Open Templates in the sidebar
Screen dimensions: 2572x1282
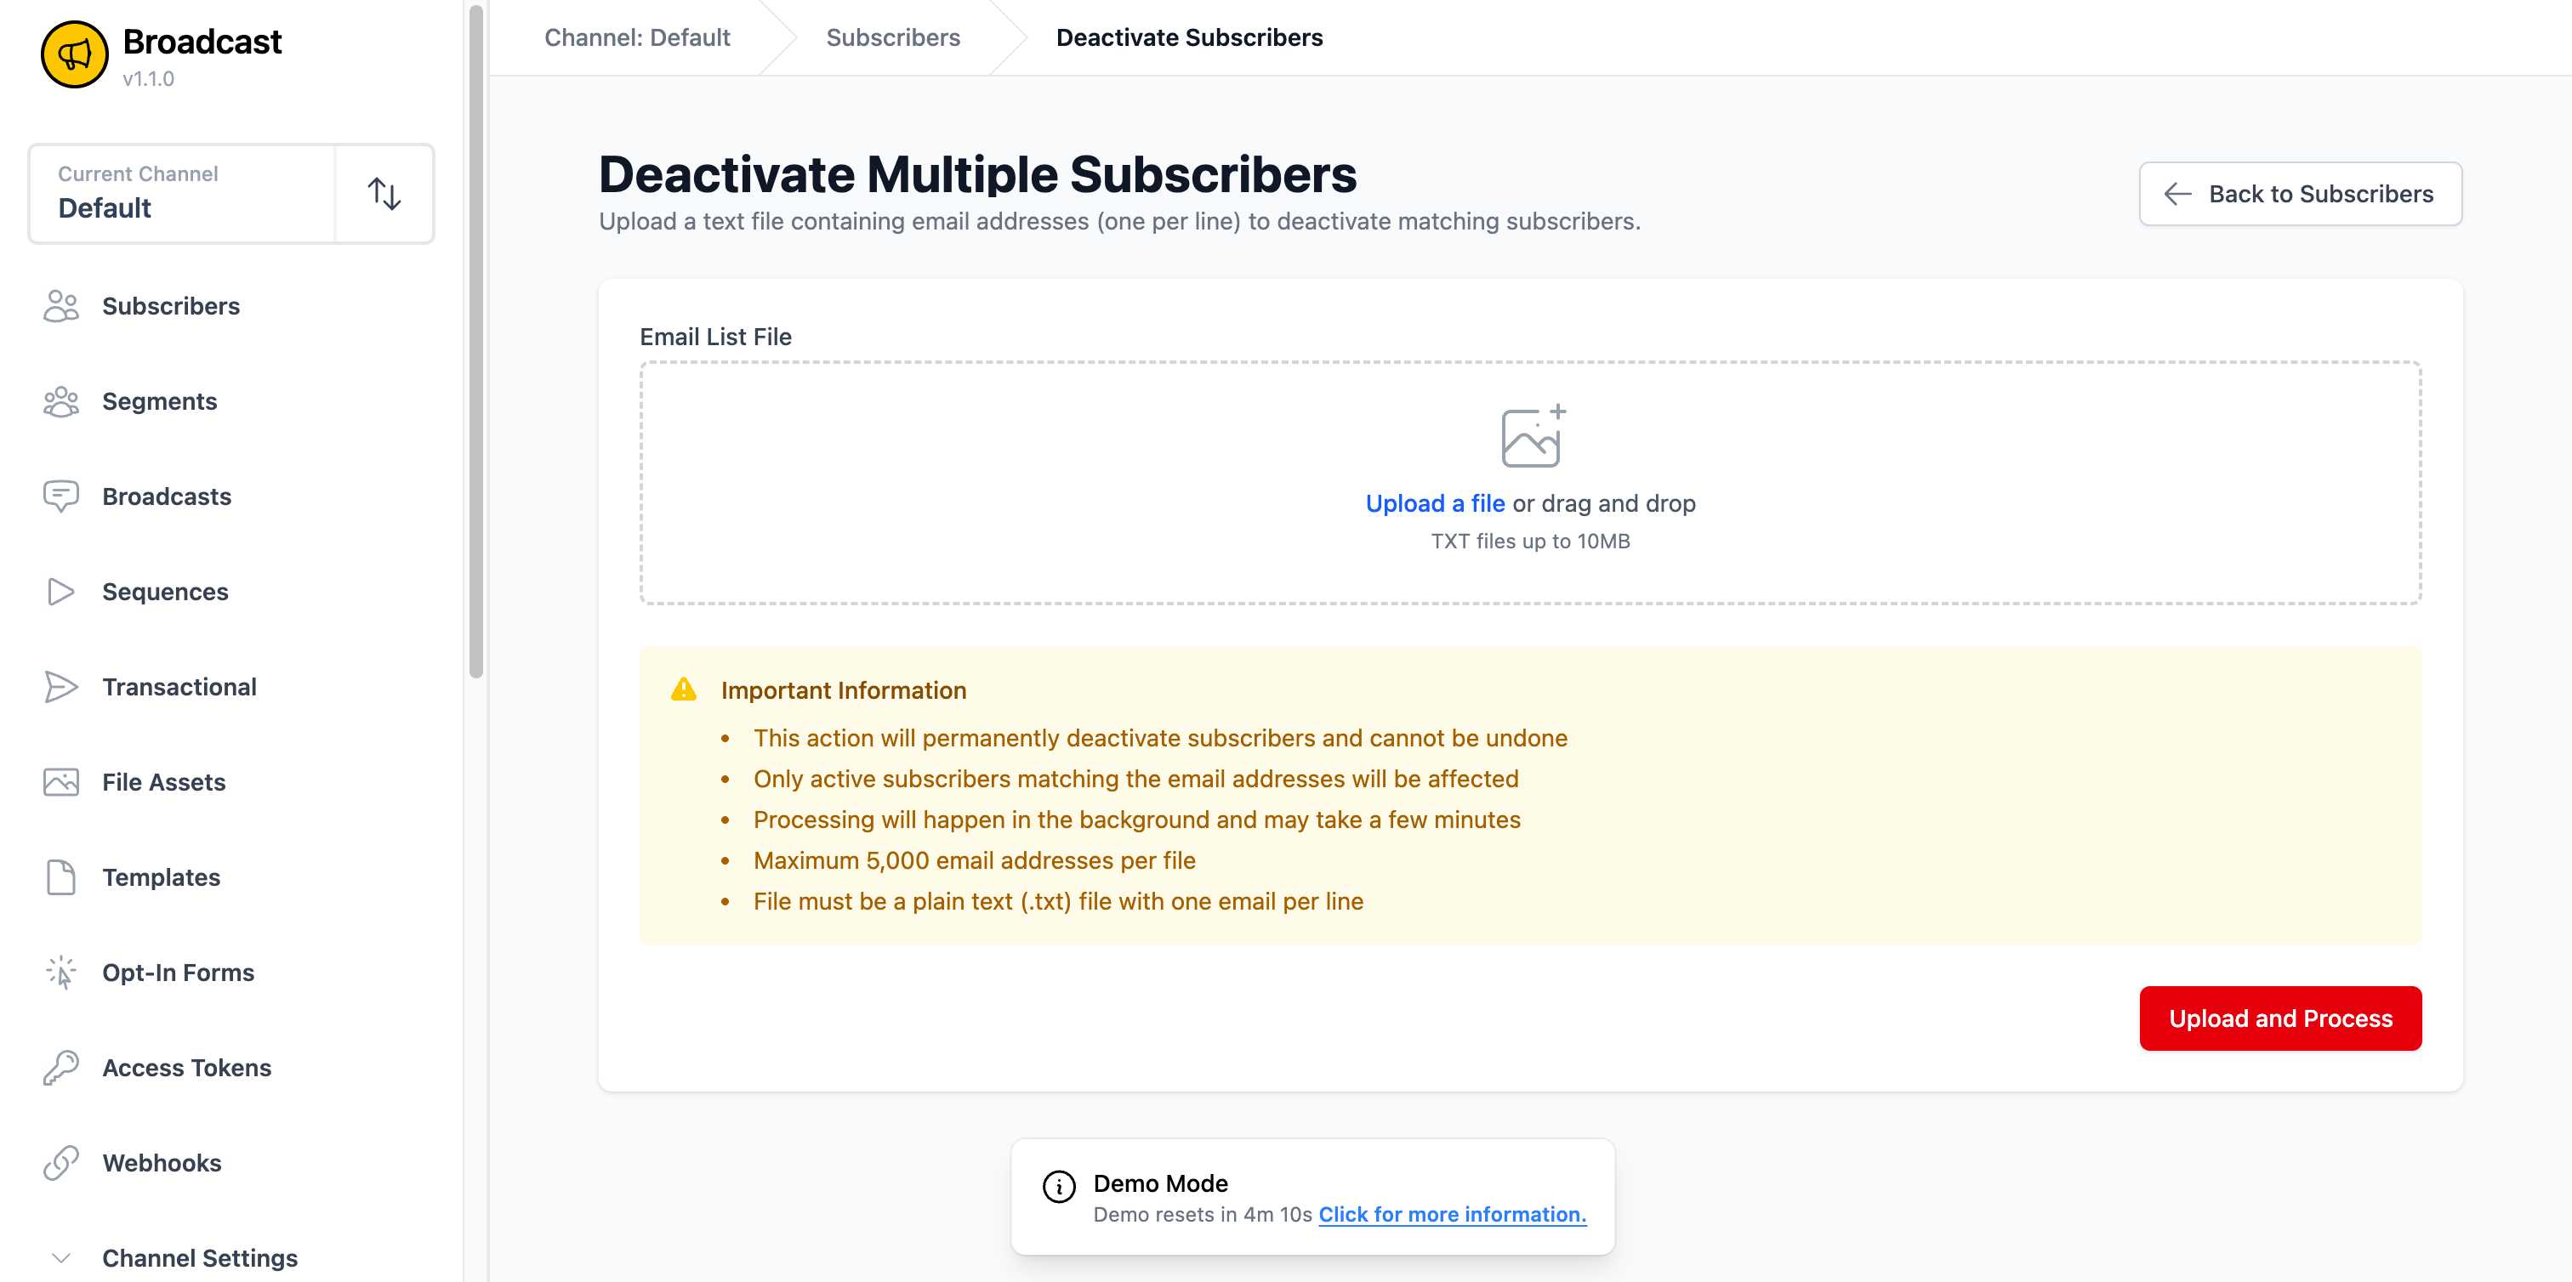(x=162, y=878)
